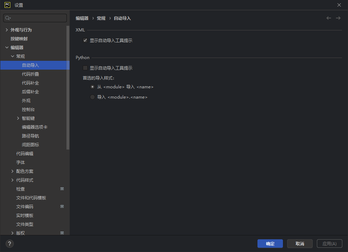
Task: Open the 代码补全 settings page
Action: coord(30,83)
